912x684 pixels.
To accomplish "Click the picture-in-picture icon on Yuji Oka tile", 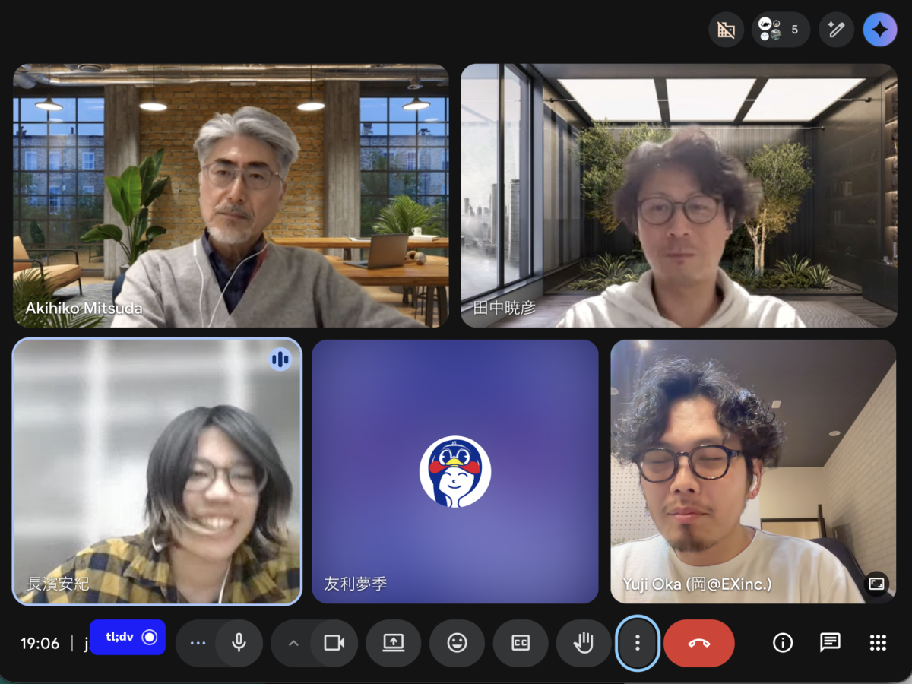I will tap(876, 584).
